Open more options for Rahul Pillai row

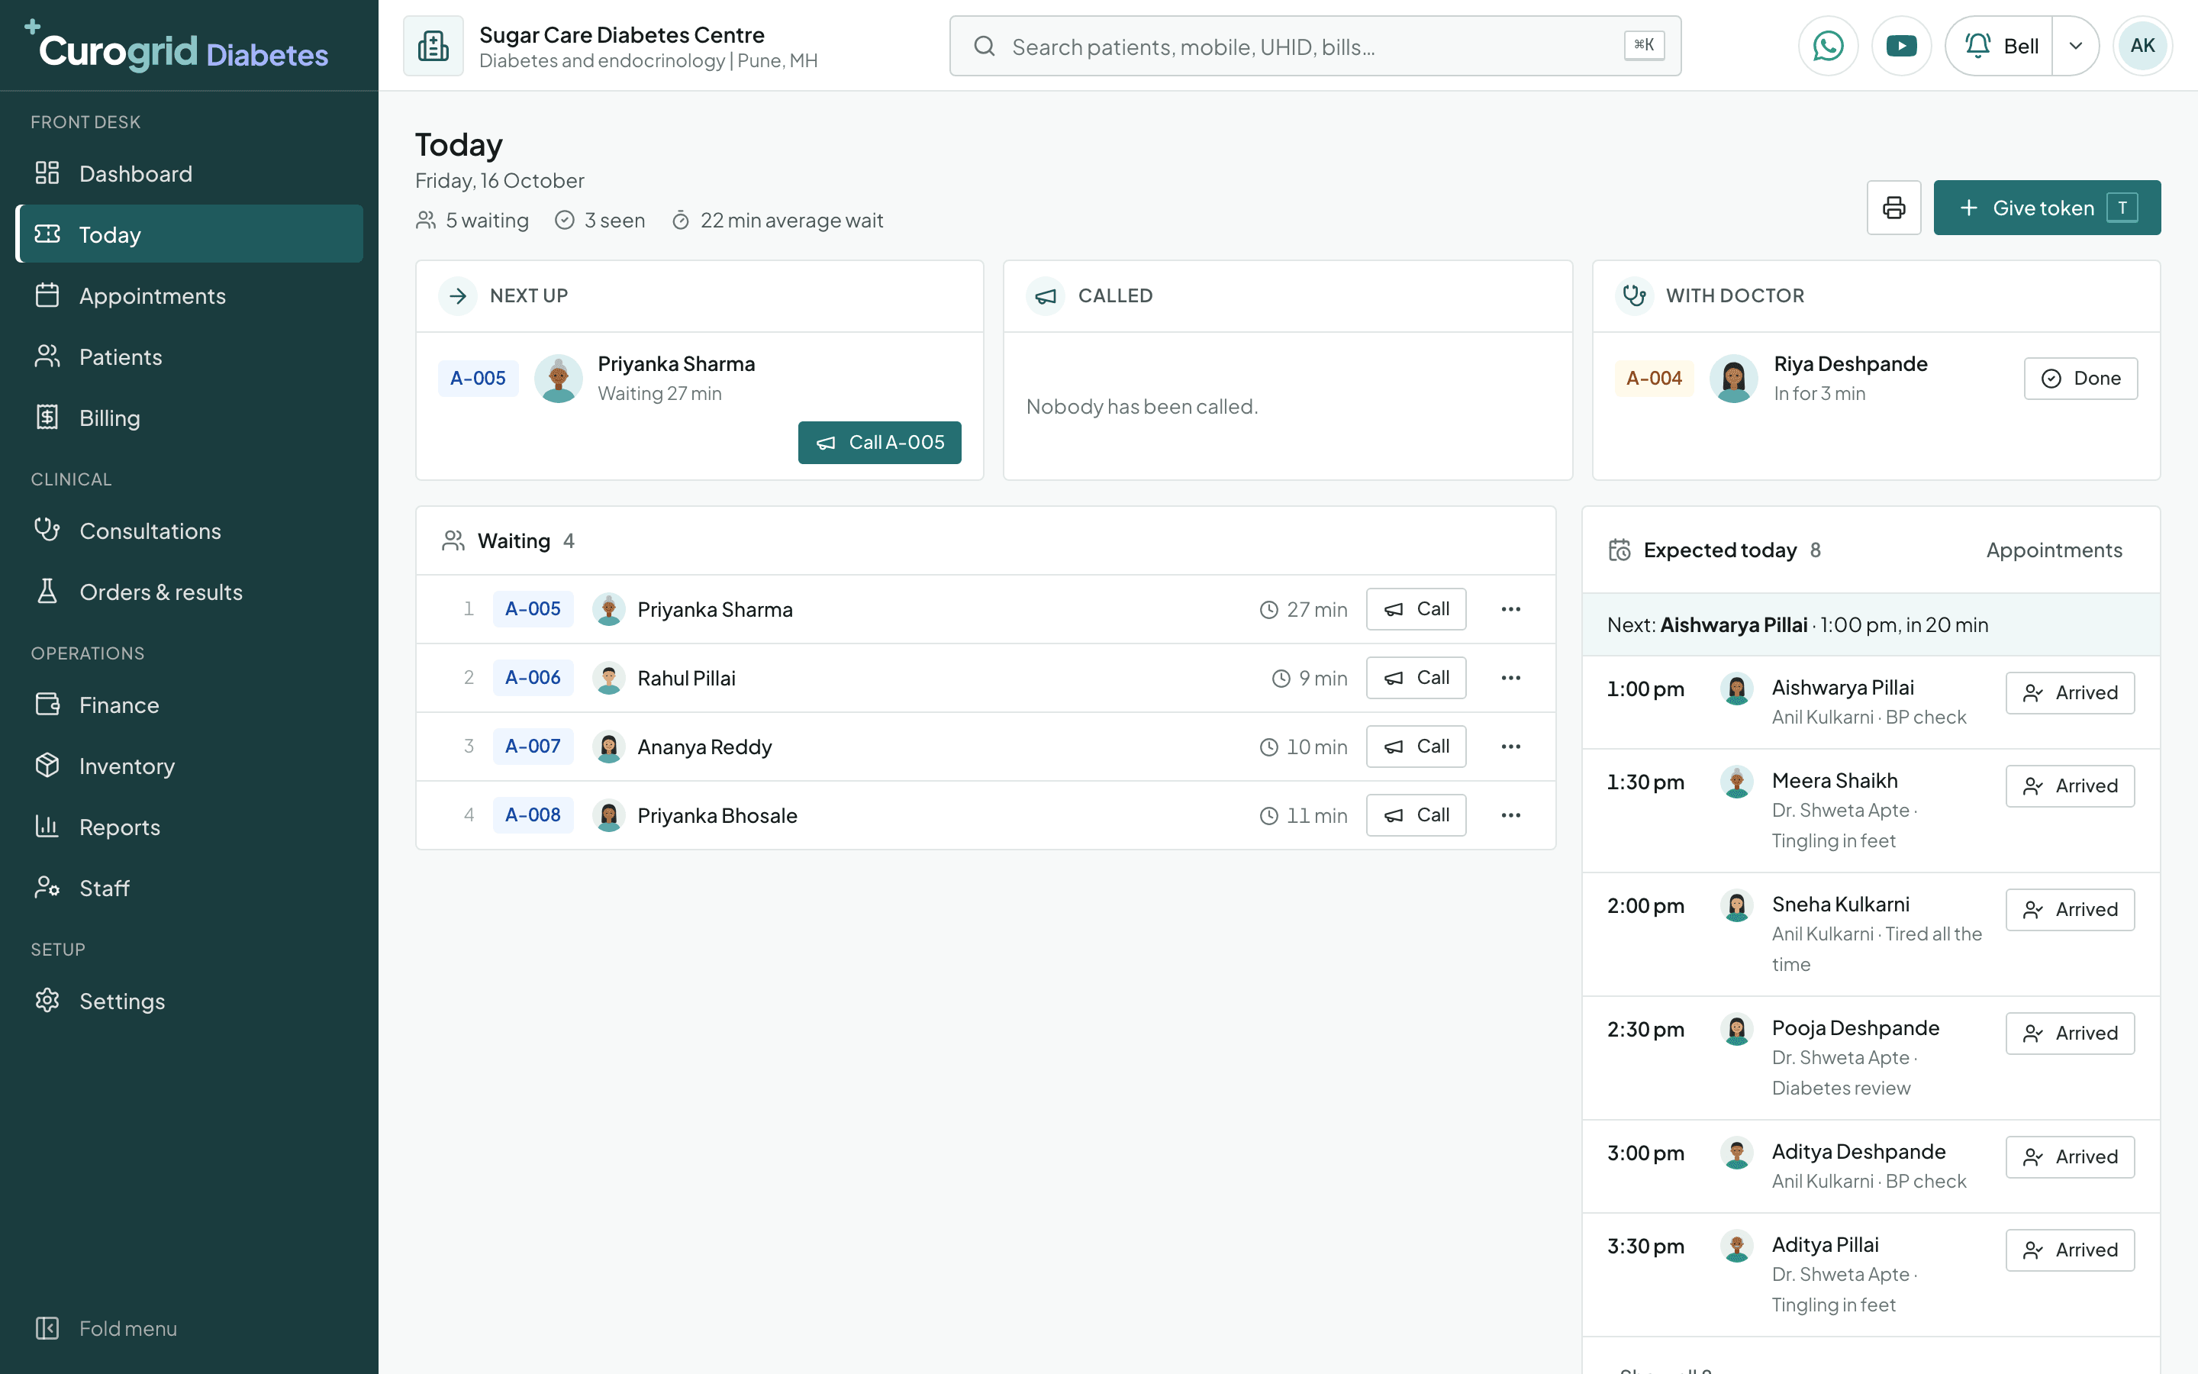coord(1510,678)
